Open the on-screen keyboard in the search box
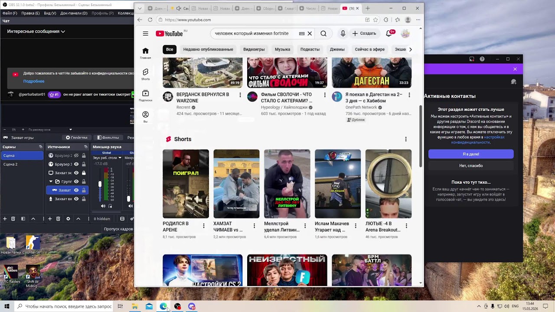This screenshot has height=312, width=555. coord(302,33)
